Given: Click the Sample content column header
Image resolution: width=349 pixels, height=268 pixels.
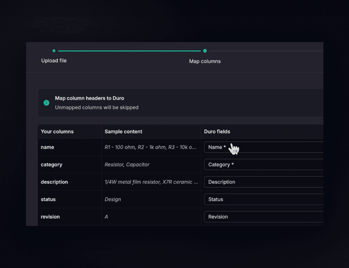Looking at the screenshot, I should pyautogui.click(x=123, y=132).
